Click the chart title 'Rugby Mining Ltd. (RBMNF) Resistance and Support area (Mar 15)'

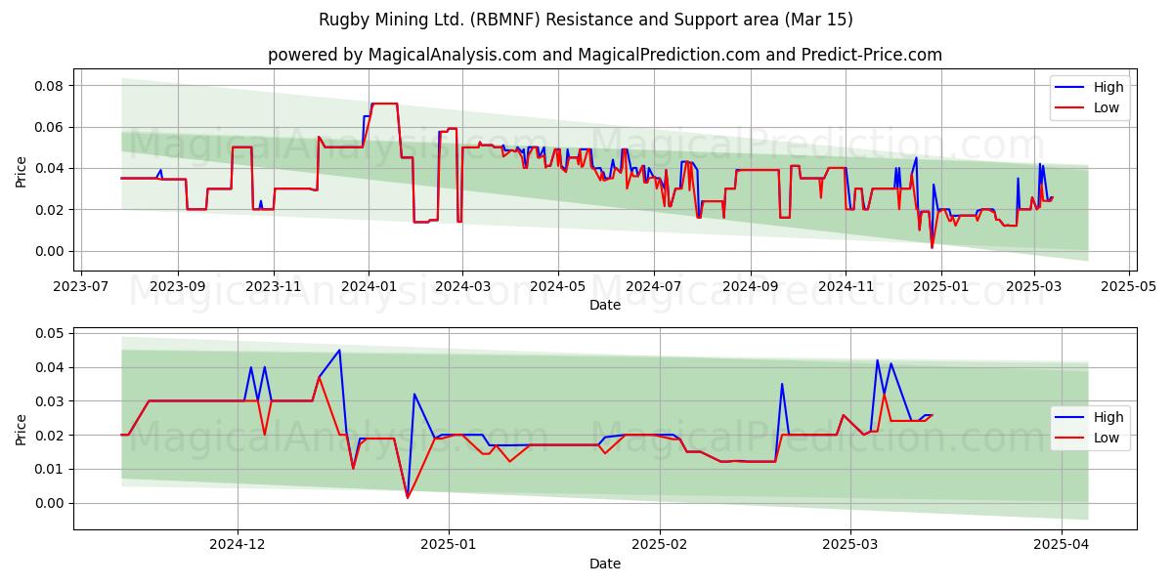(586, 20)
